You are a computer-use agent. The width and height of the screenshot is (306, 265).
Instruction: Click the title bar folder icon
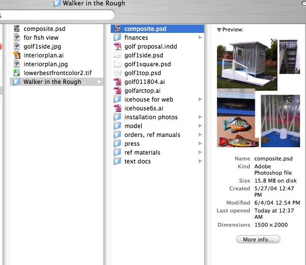pyautogui.click(x=58, y=3)
